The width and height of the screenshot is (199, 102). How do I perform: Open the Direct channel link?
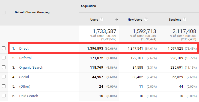(x=24, y=48)
